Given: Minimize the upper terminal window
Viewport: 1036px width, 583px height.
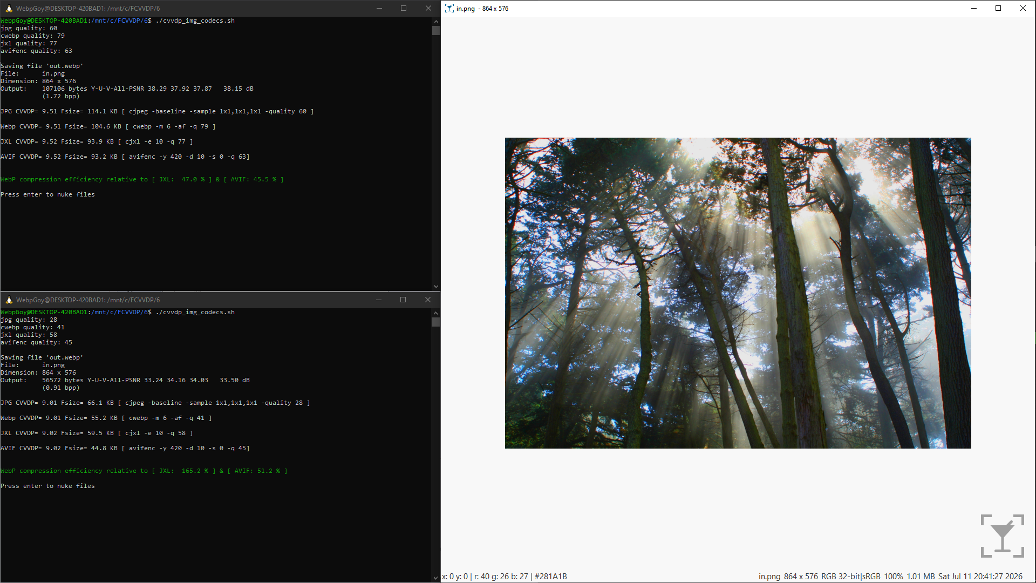Looking at the screenshot, I should click(x=379, y=9).
